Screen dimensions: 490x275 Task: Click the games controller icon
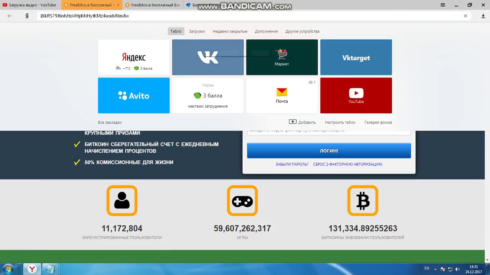[x=242, y=201]
